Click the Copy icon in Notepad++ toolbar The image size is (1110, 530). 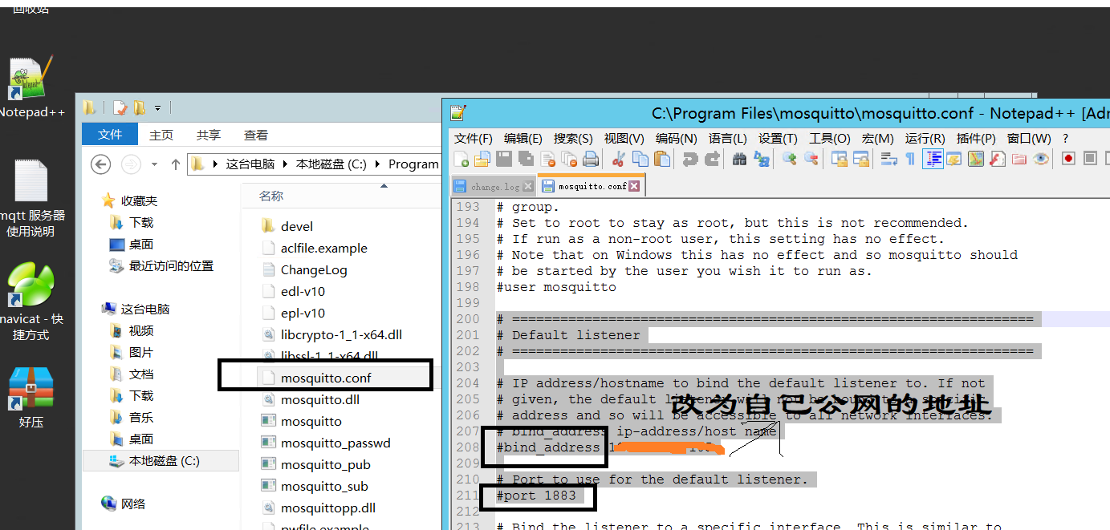640,159
